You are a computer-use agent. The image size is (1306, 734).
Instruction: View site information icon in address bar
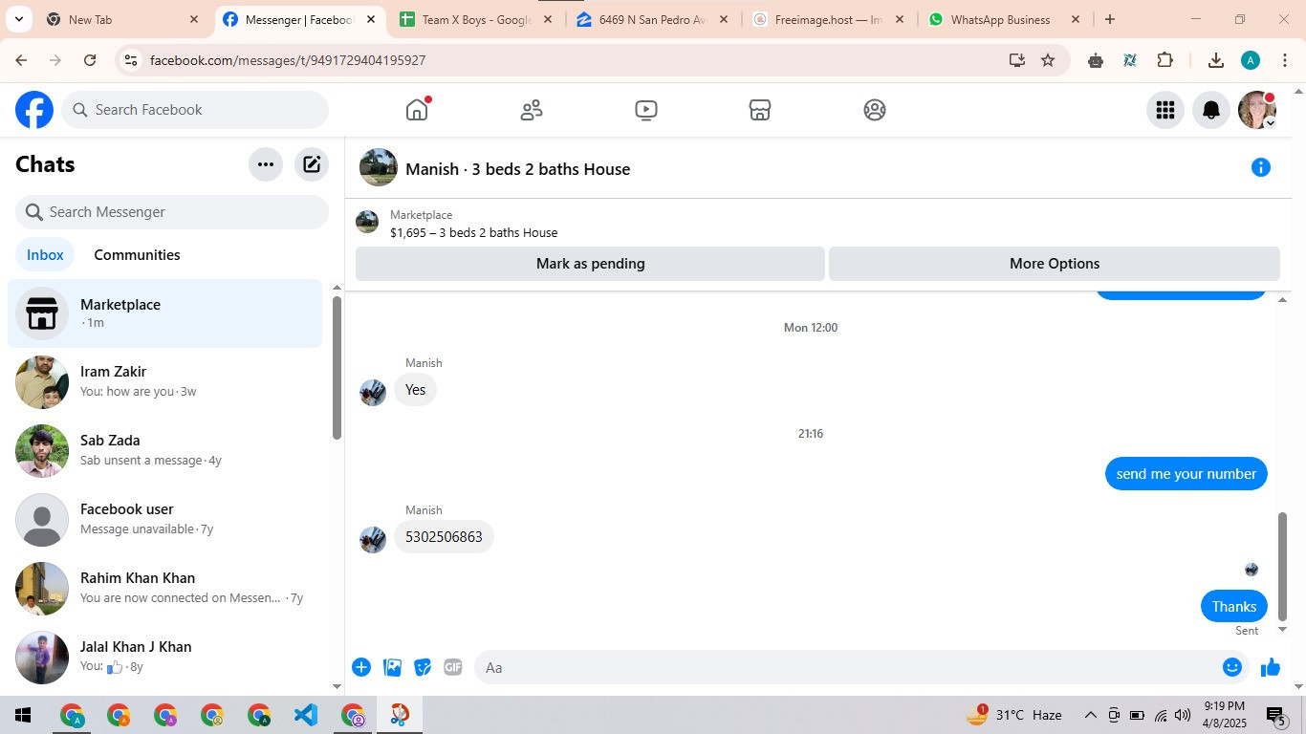[131, 60]
